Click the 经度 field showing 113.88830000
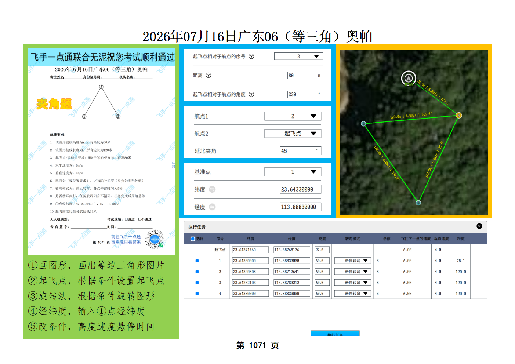The width and height of the screenshot is (515, 364). [301, 207]
